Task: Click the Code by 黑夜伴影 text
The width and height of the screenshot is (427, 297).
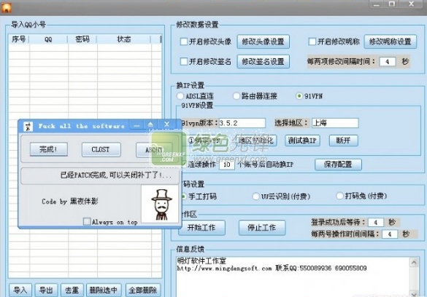Action: coord(70,201)
